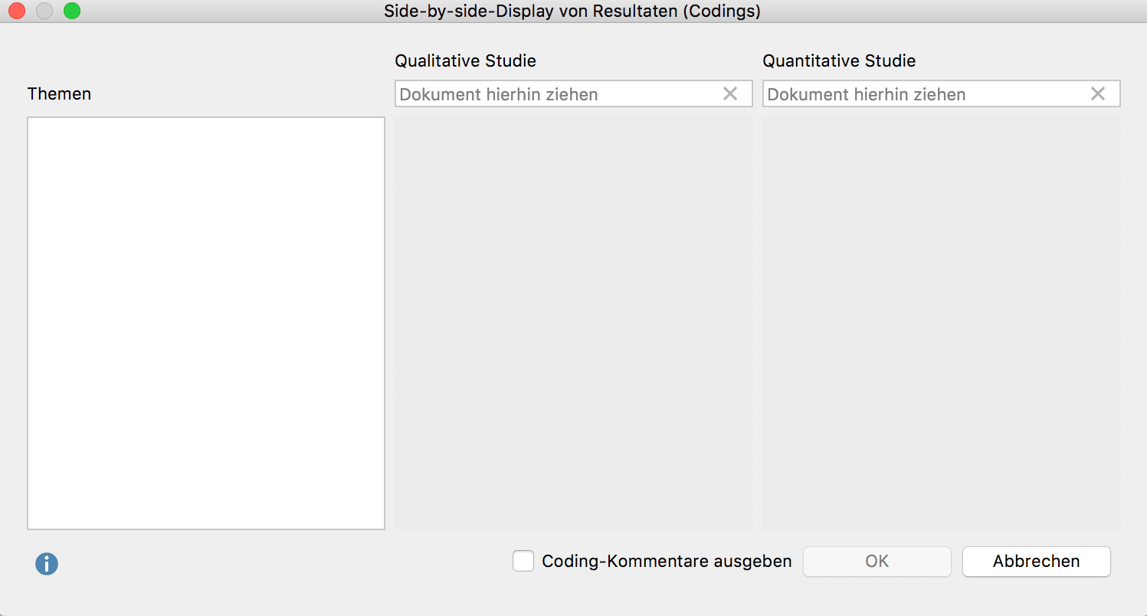The height and width of the screenshot is (616, 1147).
Task: Clear the Qualitative Studie document field
Action: [730, 93]
